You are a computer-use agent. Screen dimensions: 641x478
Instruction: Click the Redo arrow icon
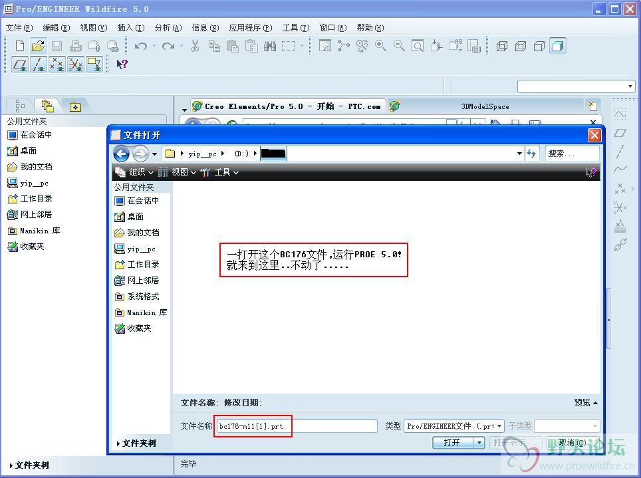168,46
